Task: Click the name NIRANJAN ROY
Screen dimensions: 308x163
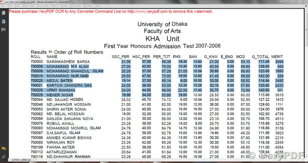Action: tap(61, 142)
